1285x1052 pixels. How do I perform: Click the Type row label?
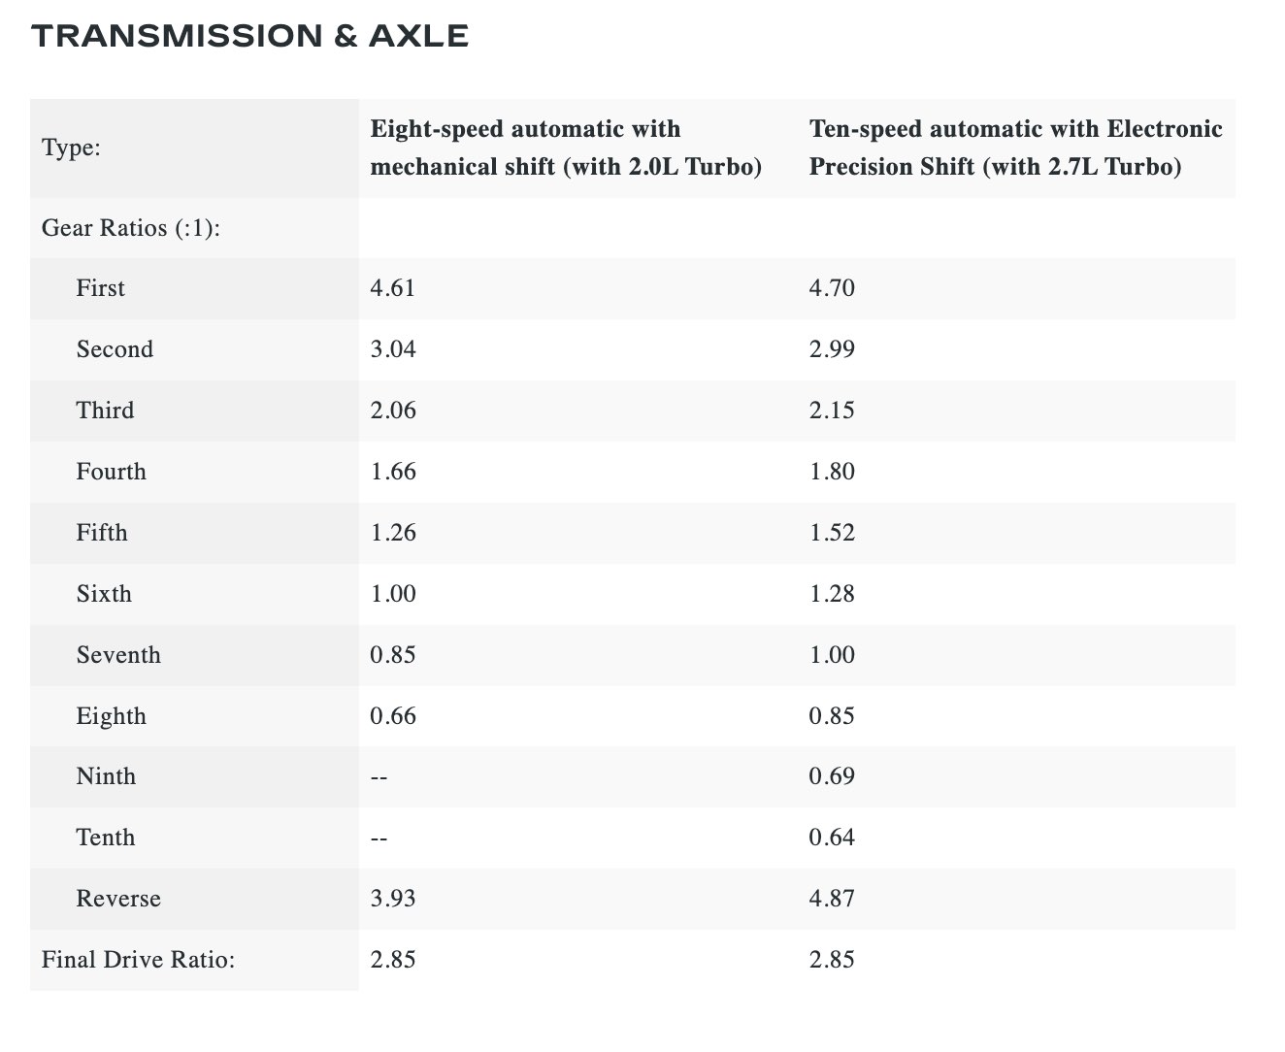72,148
